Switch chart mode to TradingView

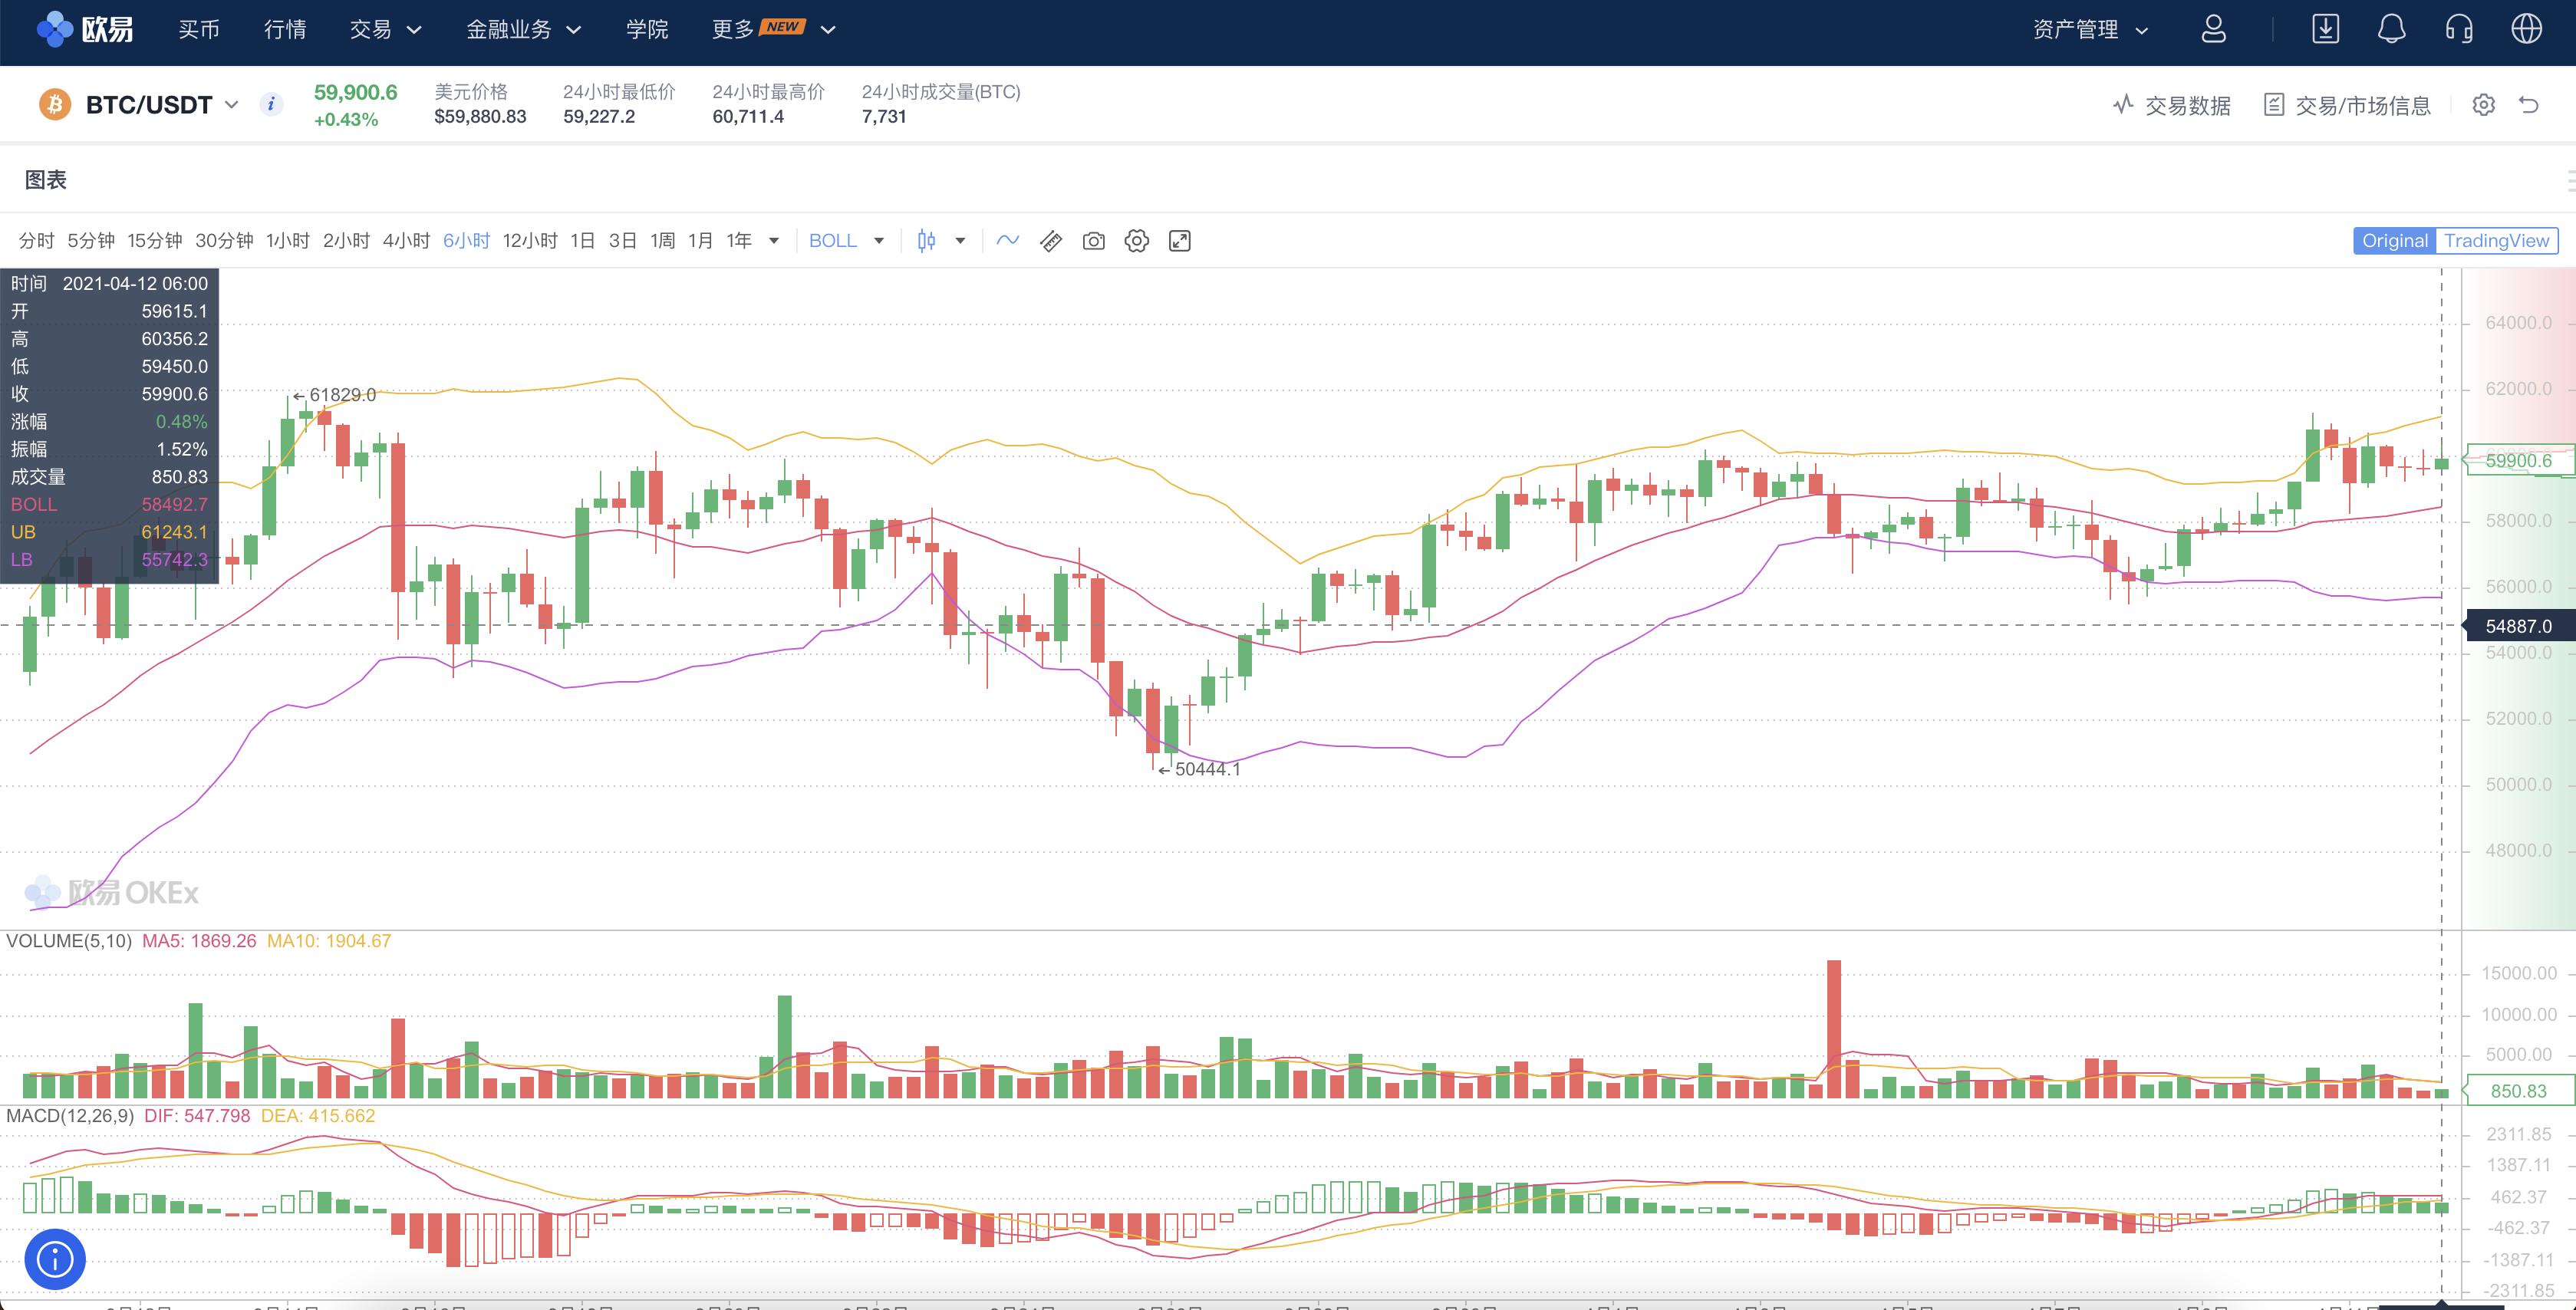tap(2496, 241)
